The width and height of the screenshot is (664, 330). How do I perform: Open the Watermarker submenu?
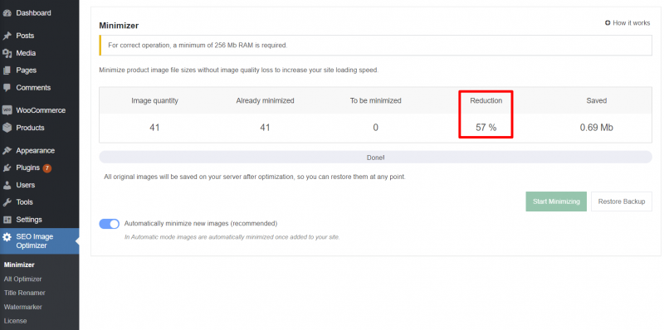pos(23,307)
